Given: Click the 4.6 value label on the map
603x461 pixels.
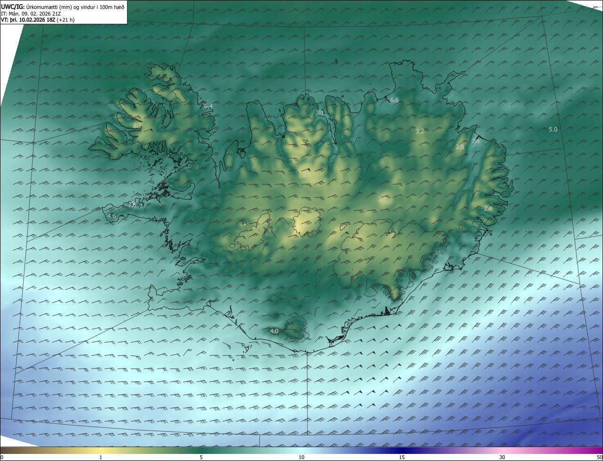Looking at the screenshot, I should tap(112, 216).
